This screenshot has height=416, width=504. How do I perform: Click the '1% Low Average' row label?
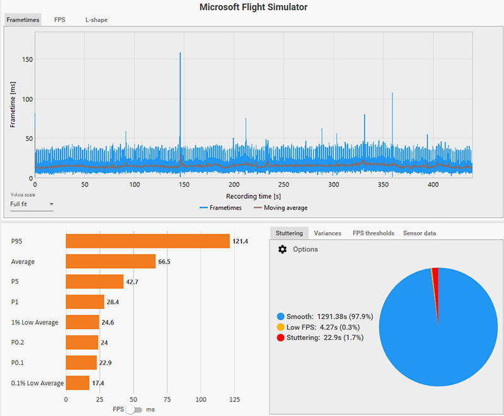[35, 322]
